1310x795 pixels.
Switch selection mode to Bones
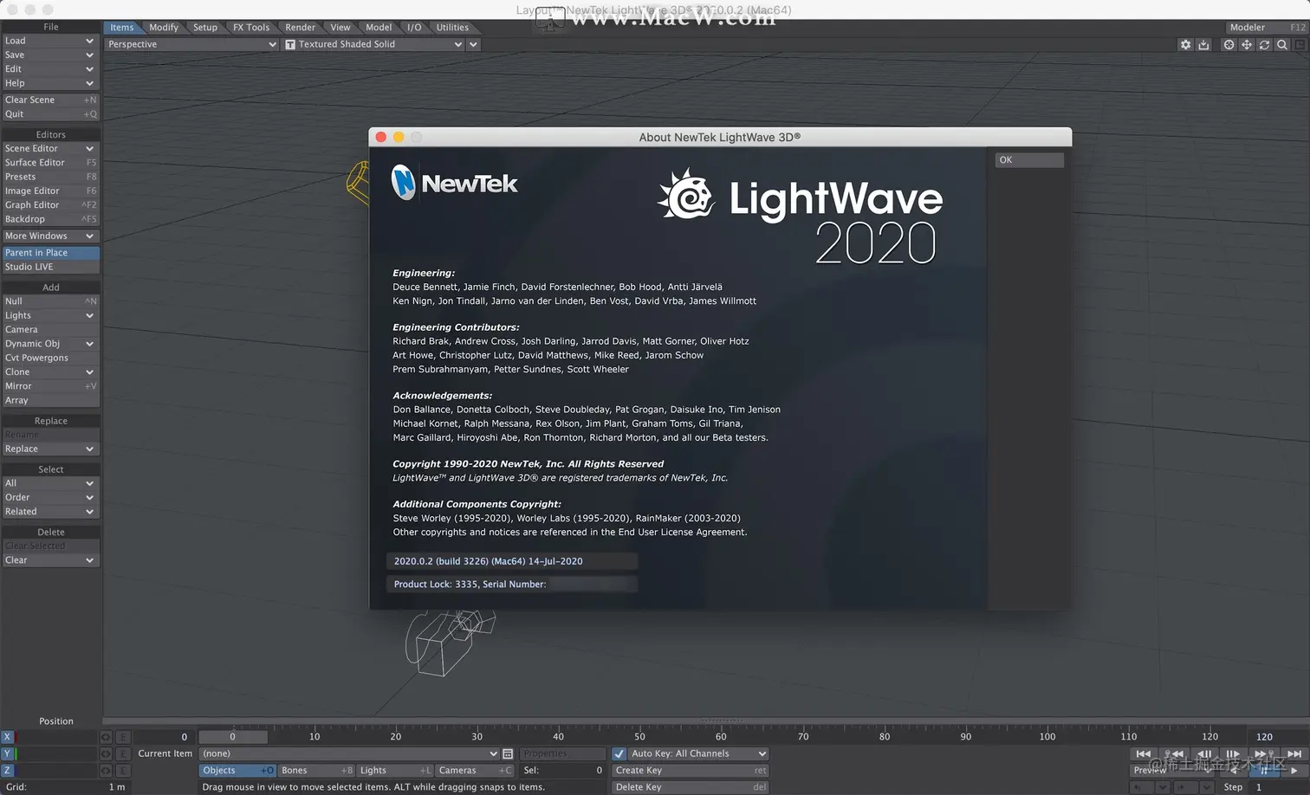tap(316, 770)
